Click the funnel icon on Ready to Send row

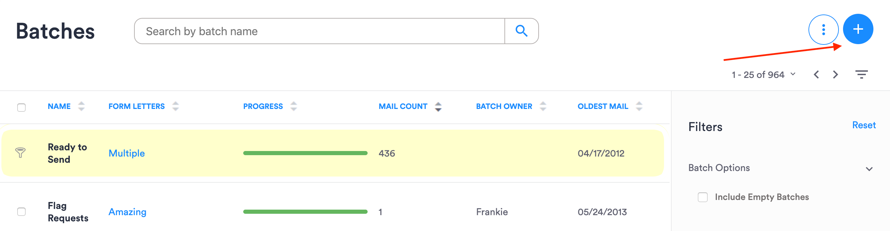[x=21, y=153]
